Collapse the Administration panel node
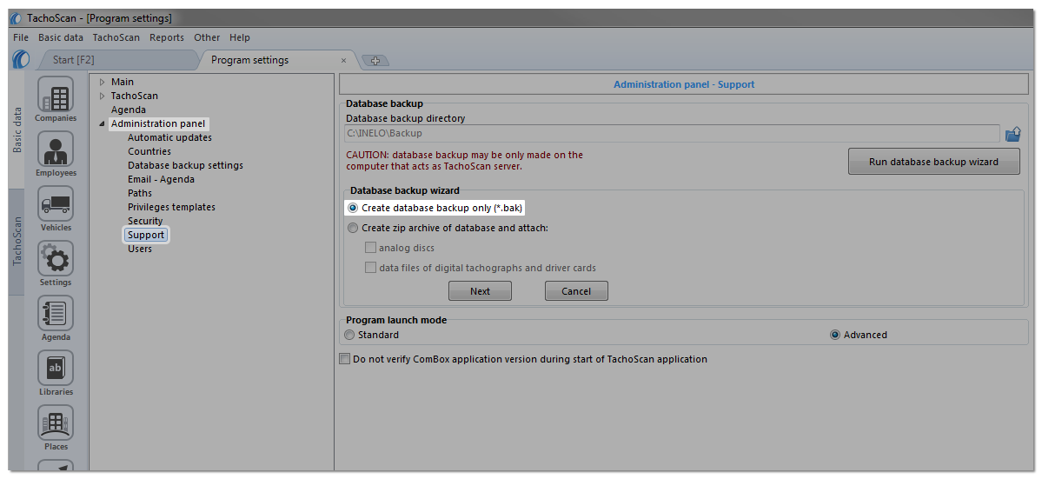Screen dimensions: 1042x479 pyautogui.click(x=102, y=123)
